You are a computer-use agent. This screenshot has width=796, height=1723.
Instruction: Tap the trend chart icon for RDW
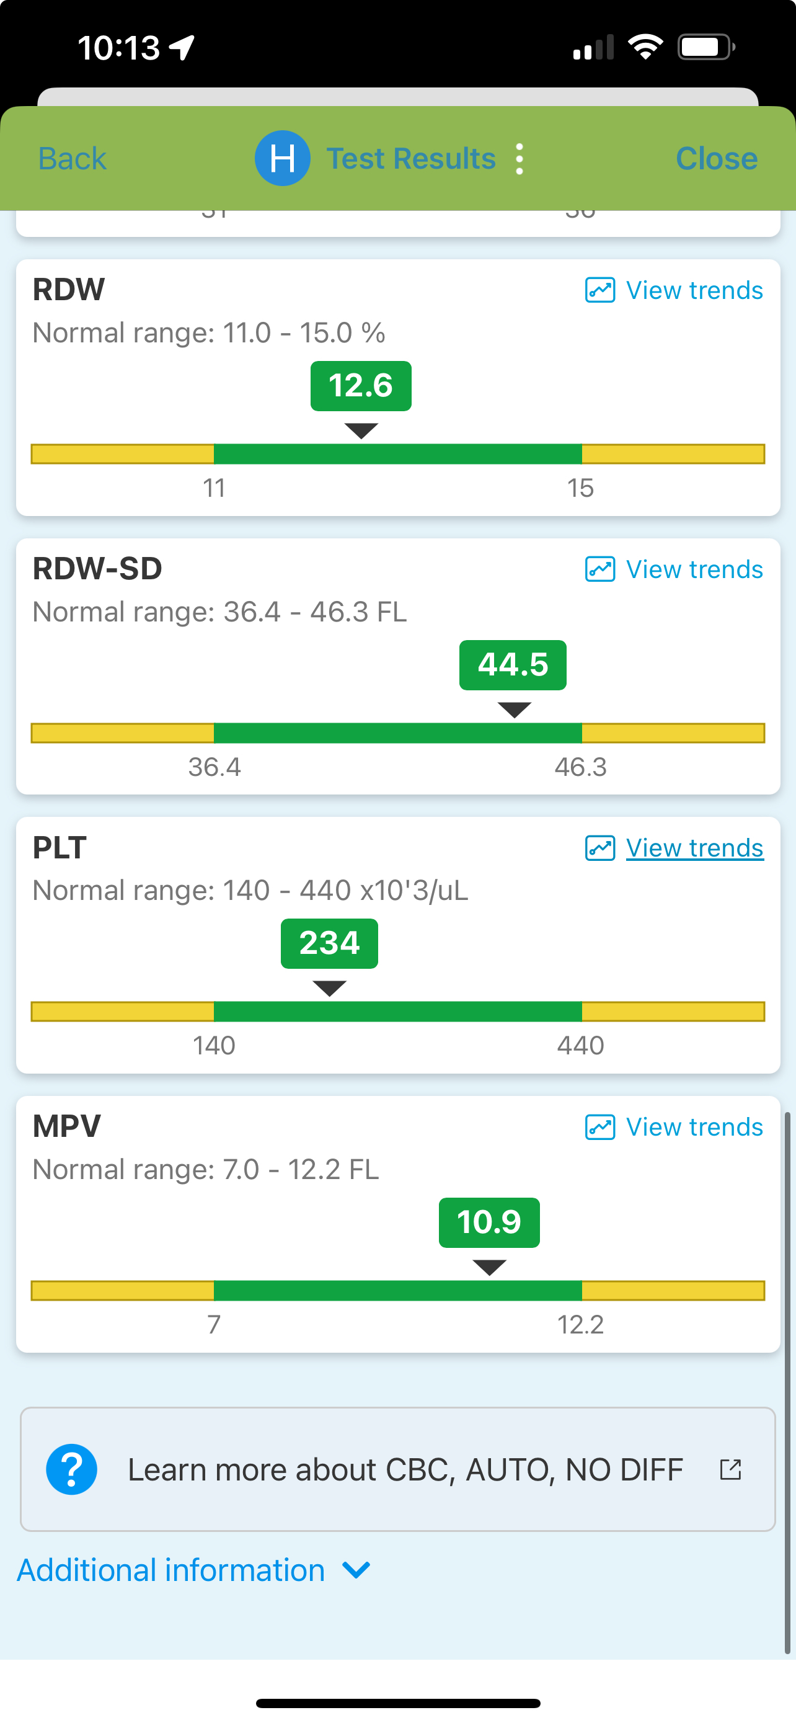[599, 290]
